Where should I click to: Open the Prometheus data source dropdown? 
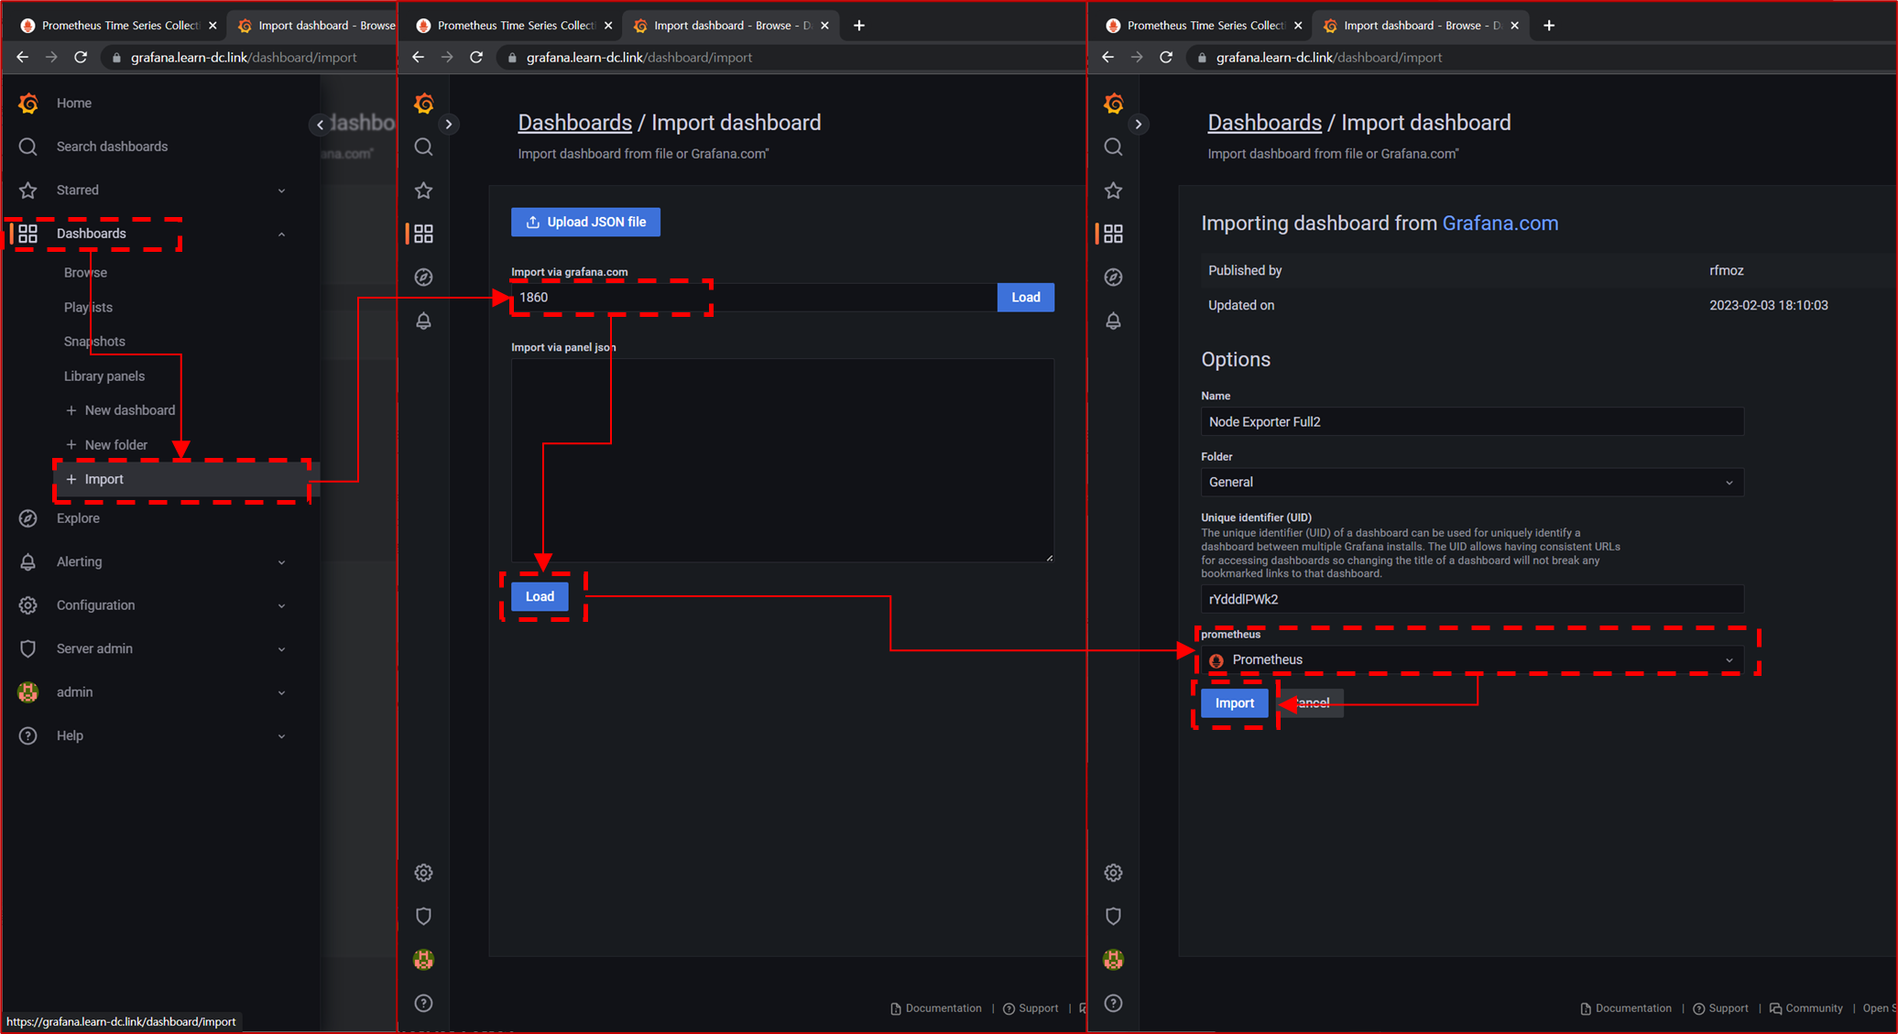1471,659
